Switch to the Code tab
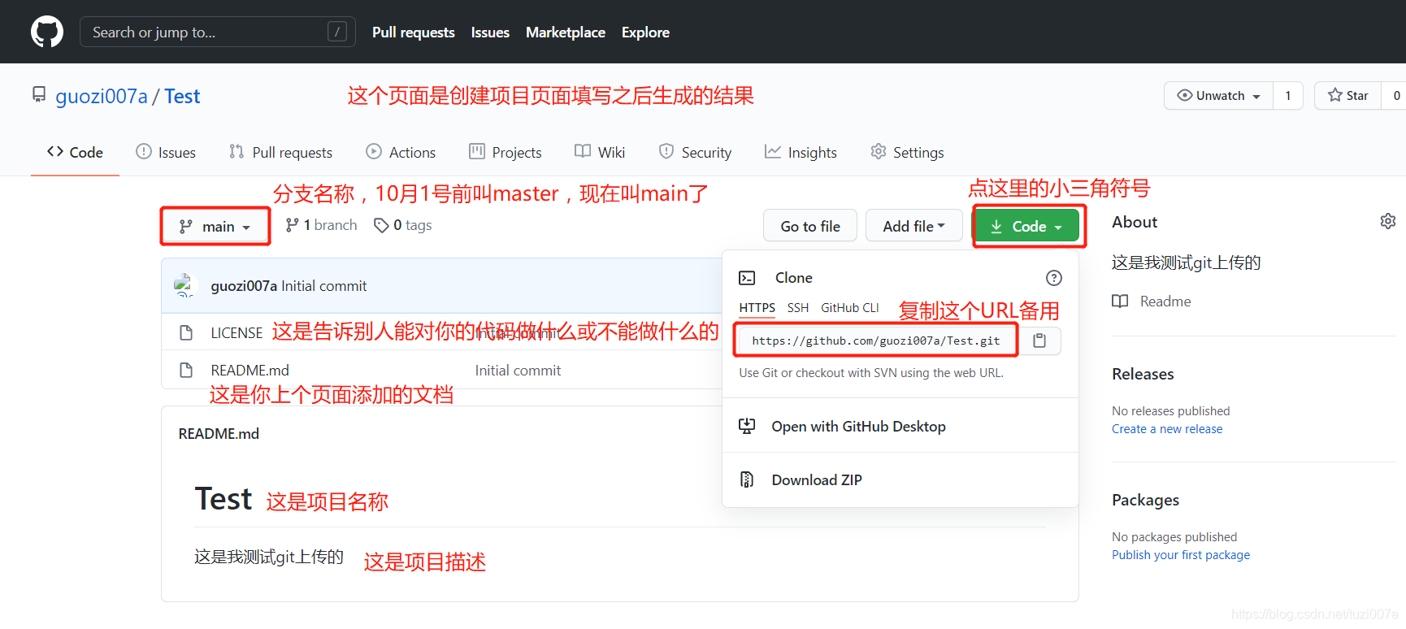This screenshot has height=629, width=1406. pos(75,152)
